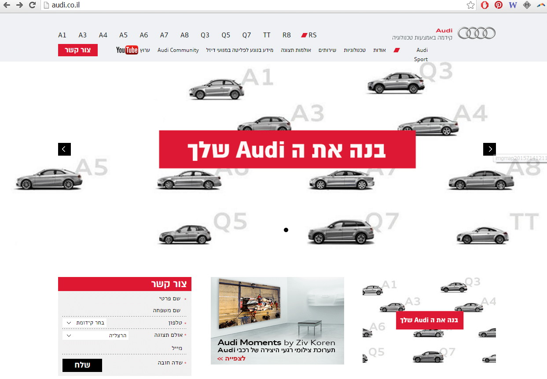Select the A5 car in the hero image
The image size is (547, 379).
pyautogui.click(x=48, y=179)
